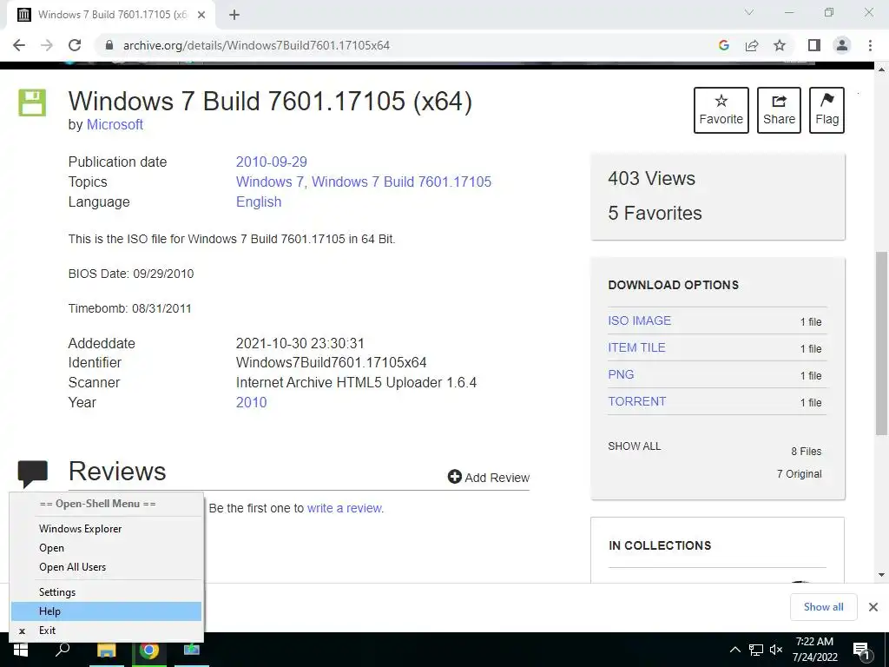Click the padlock site info icon
The width and height of the screenshot is (889, 667).
(109, 45)
